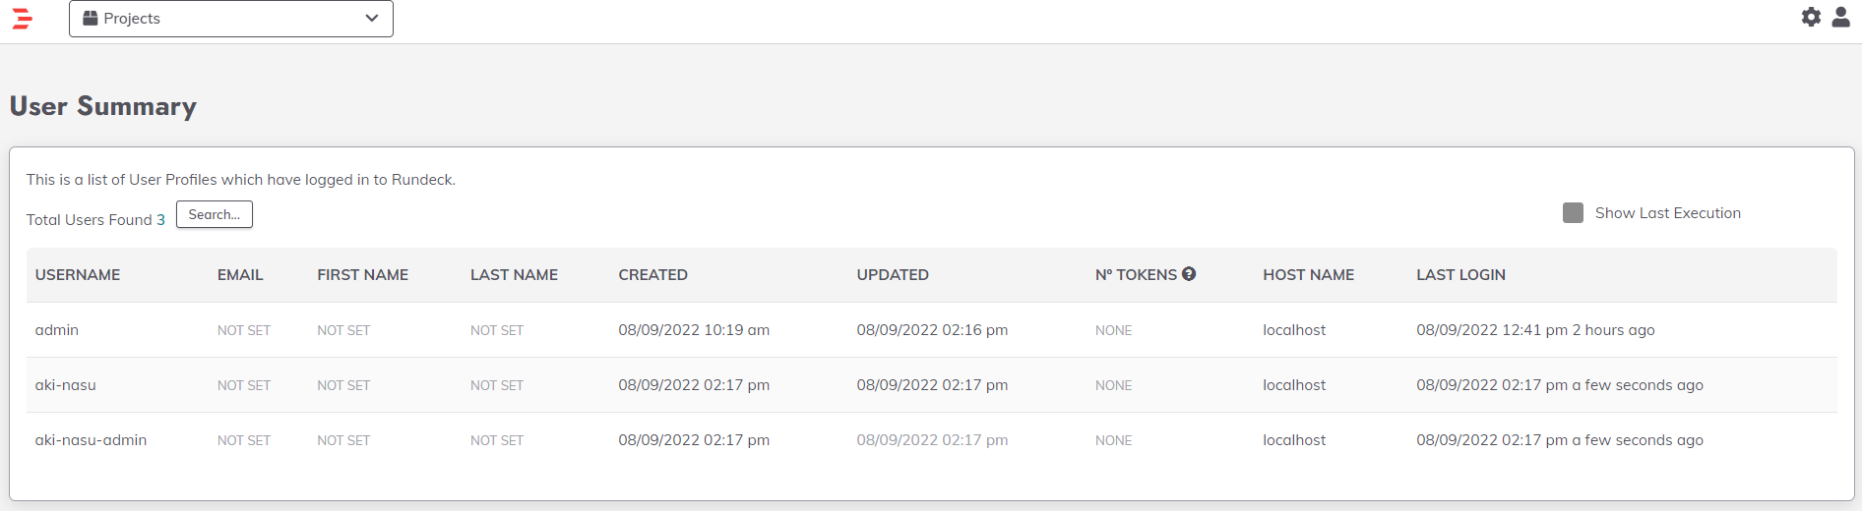Click the Email column header
Screen dimensions: 1862x511
pos(240,275)
